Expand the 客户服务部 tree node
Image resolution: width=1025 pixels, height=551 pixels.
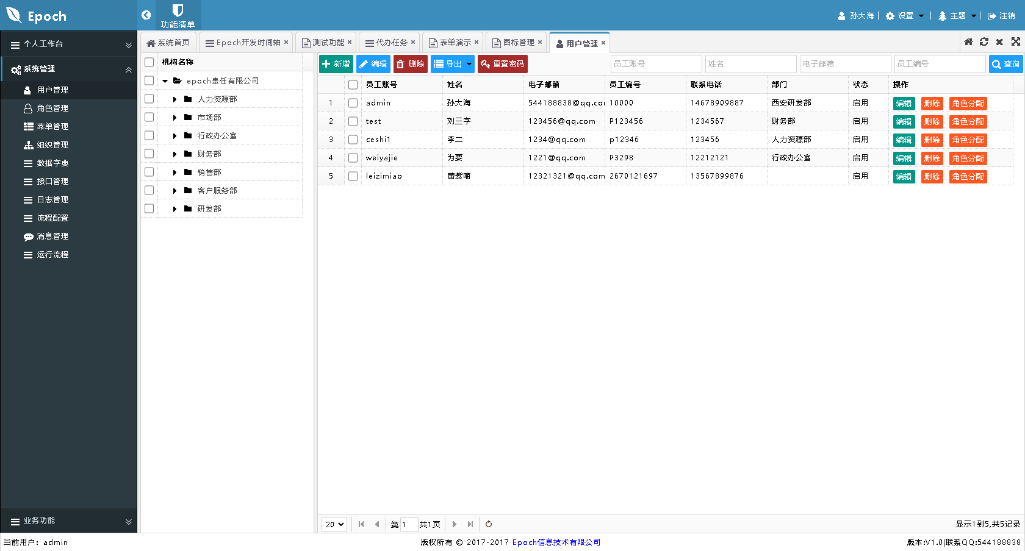click(174, 191)
